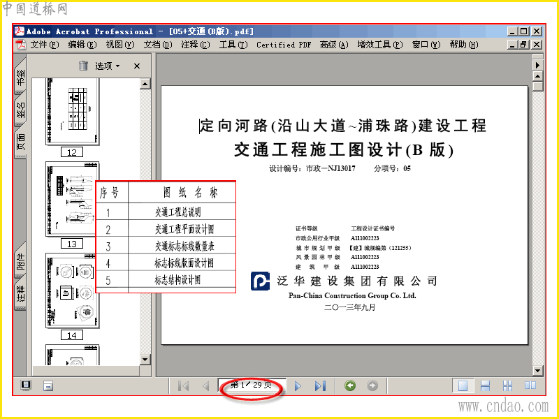559x419 pixels.
Task: Open the 选项 dropdown in pages panel
Action: 108,66
